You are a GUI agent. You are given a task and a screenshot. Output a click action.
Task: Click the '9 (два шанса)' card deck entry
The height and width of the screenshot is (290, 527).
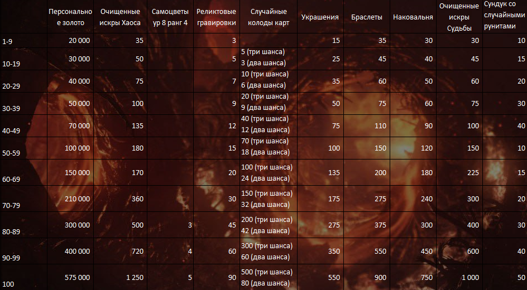pos(263,108)
